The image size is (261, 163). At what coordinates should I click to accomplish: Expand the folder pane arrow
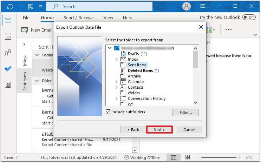click(x=24, y=44)
